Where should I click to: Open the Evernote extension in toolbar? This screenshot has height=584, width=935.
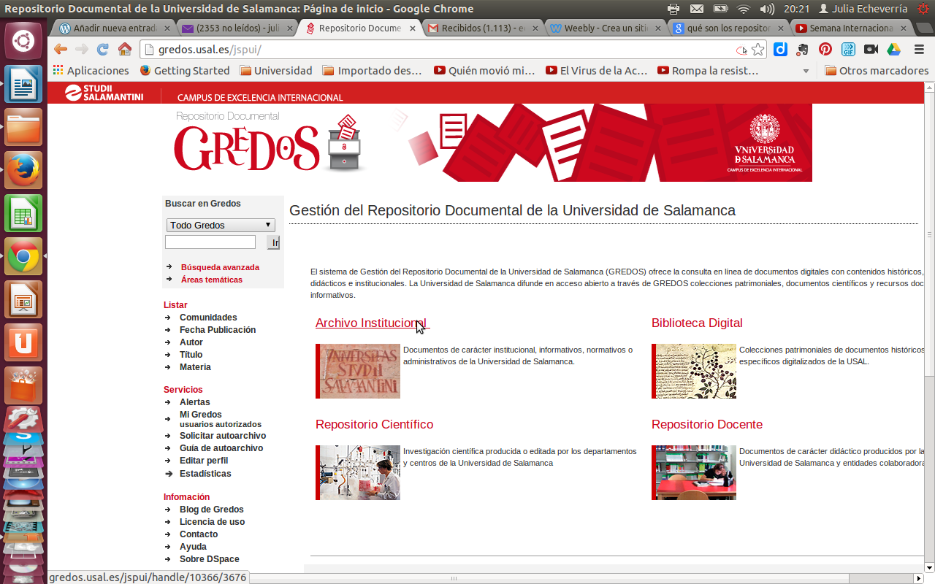pos(803,50)
